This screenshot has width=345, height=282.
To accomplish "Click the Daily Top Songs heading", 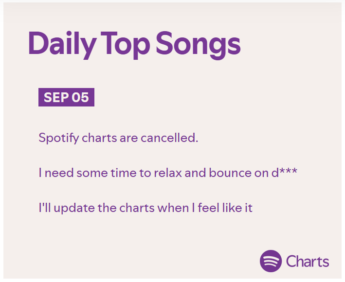I will coord(134,45).
